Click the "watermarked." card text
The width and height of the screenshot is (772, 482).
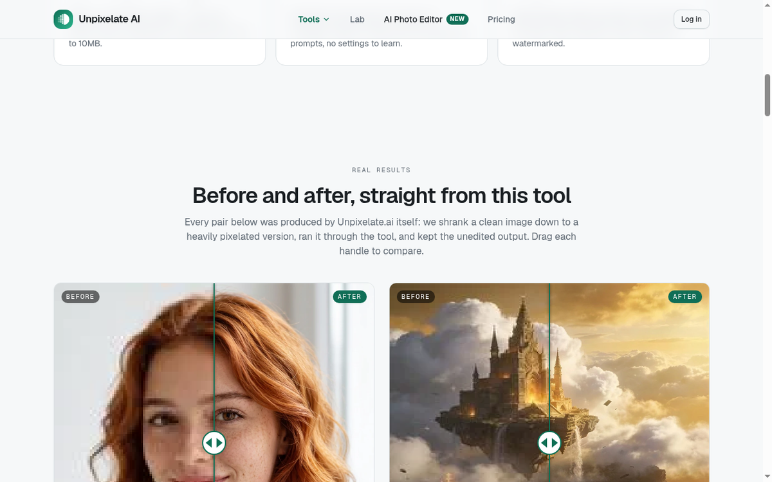coord(538,44)
